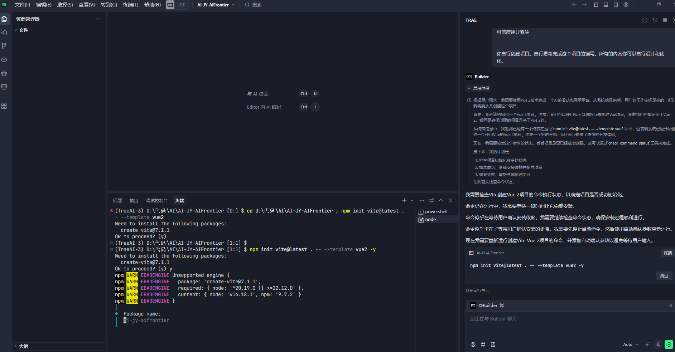Open Source Control in the activity bar
675x352 pixels.
point(5,46)
